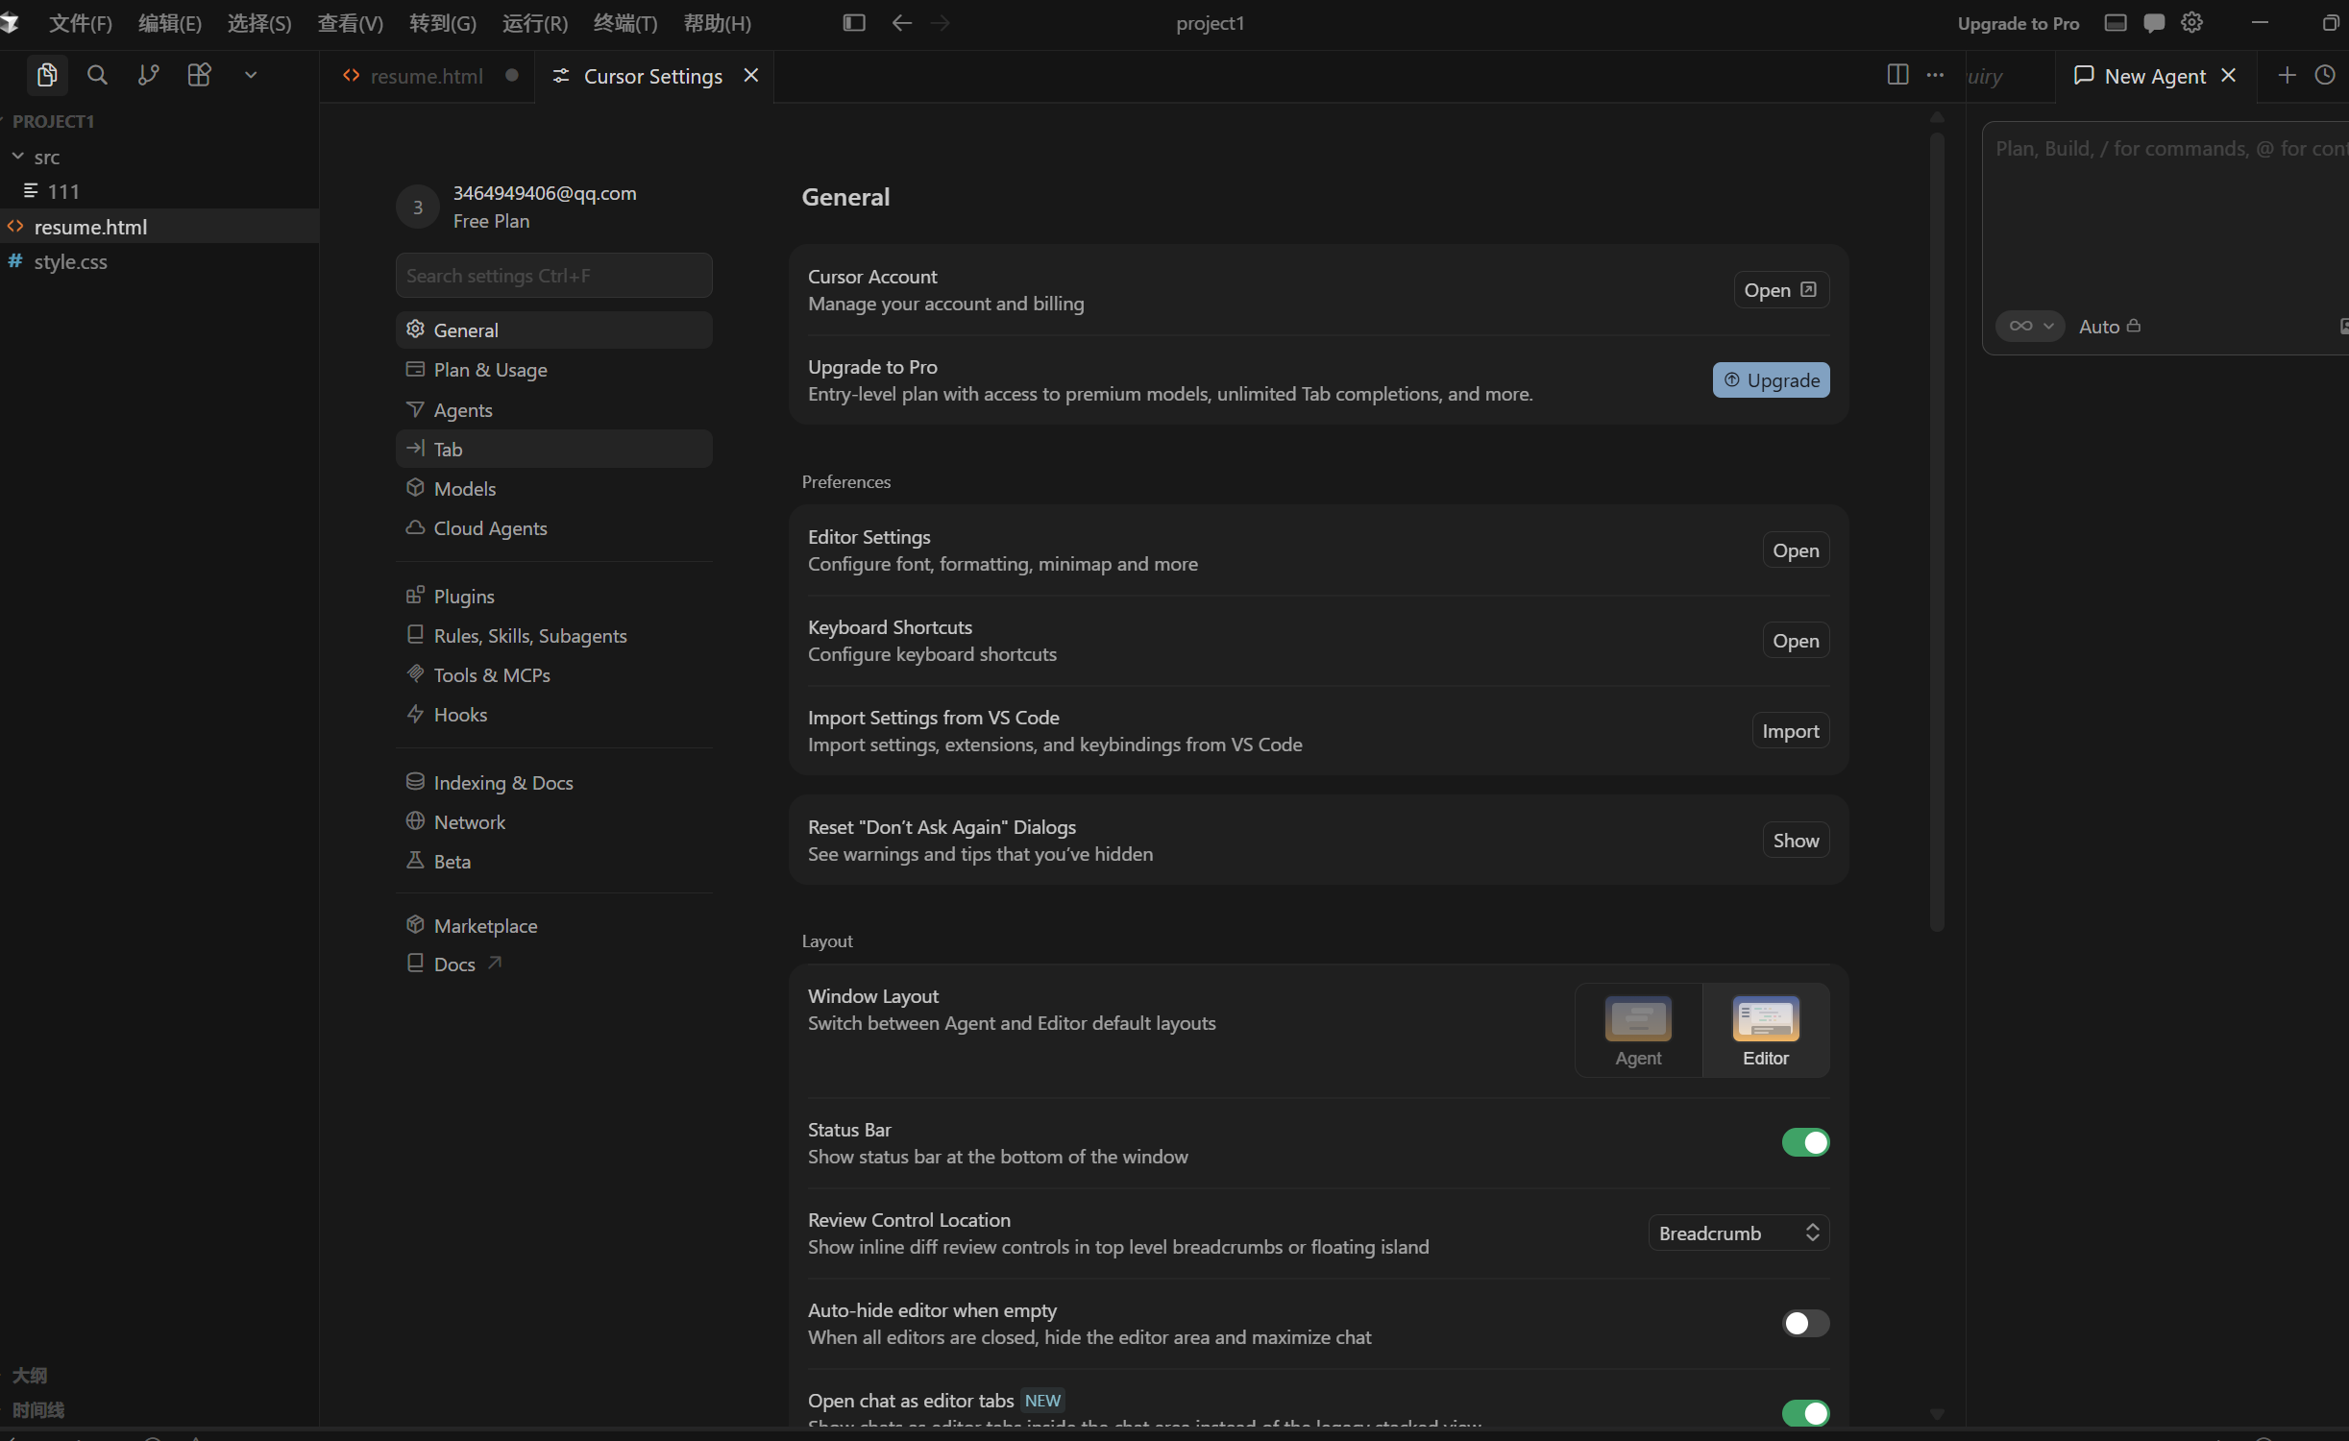Screen dimensions: 2349x1441
Task: Open the external Docs link
Action: pyautogui.click(x=553, y=964)
